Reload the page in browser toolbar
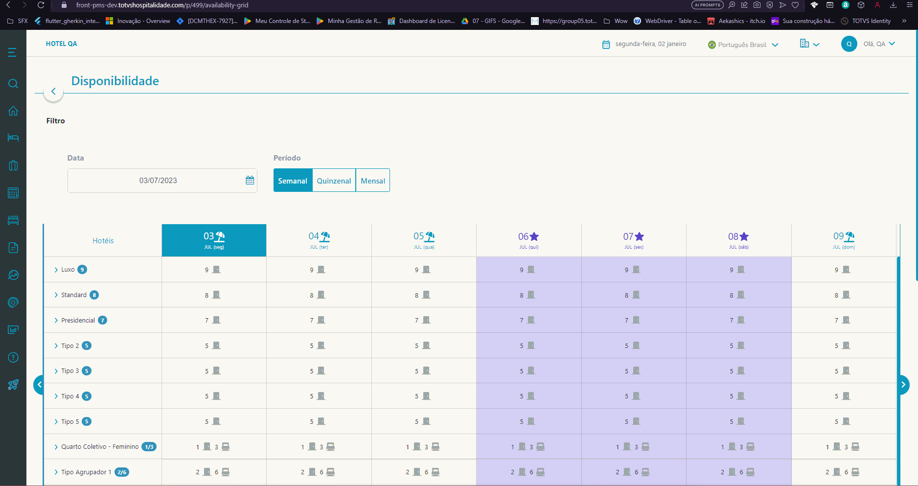 pyautogui.click(x=41, y=5)
